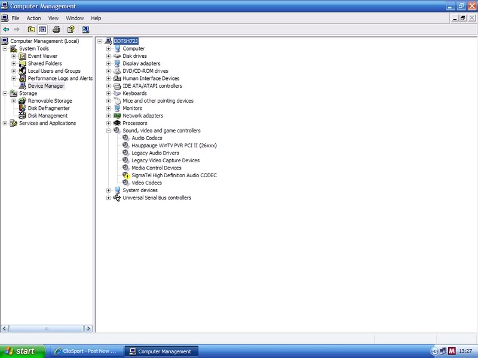This screenshot has width=478, height=358.
Task: Select Hauppauge WinTV PVR PCI II device
Action: pyautogui.click(x=174, y=146)
